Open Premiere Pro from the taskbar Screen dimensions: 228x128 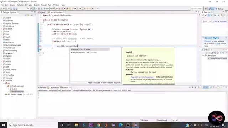pos(91,125)
